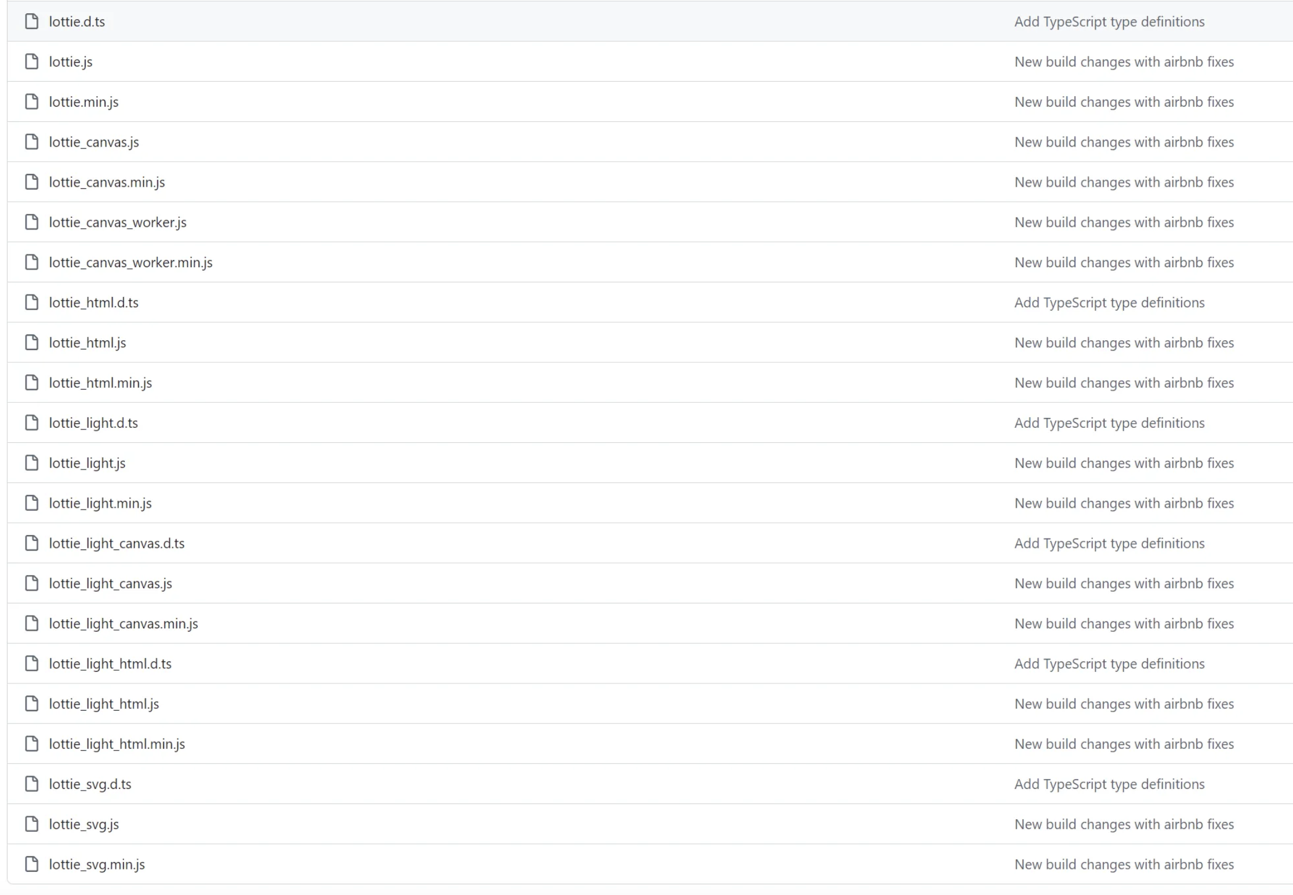
Task: Click file icon beside lottie_html.min.js
Action: [32, 383]
